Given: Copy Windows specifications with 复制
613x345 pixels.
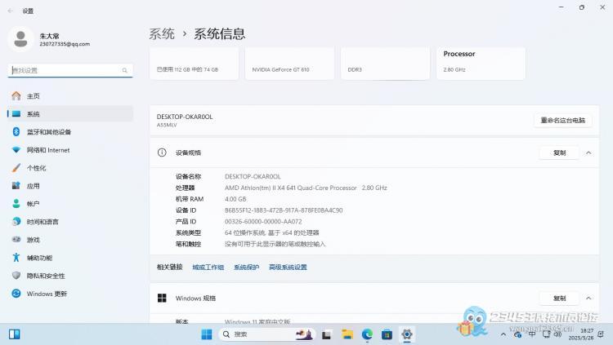Looking at the screenshot, I should click(559, 299).
